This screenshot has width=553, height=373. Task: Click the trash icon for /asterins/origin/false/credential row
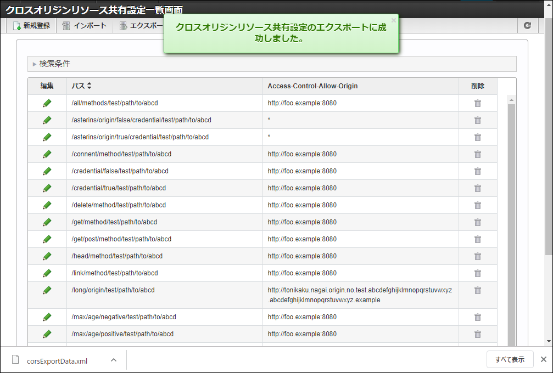point(477,120)
